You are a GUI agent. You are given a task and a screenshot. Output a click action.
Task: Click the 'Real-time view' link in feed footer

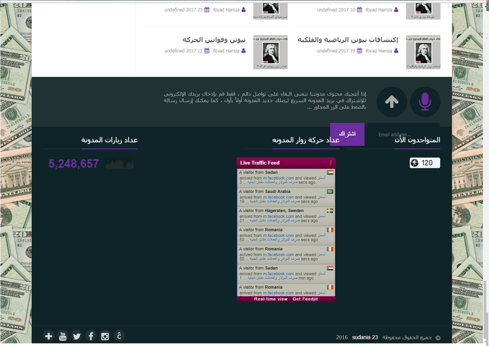[x=271, y=299]
